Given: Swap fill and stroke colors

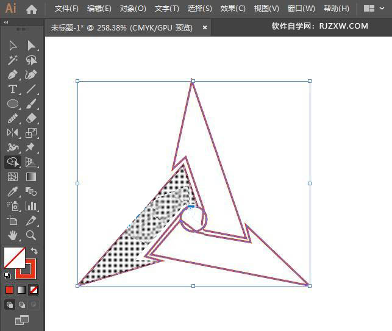Looking at the screenshot, I should click(x=34, y=251).
